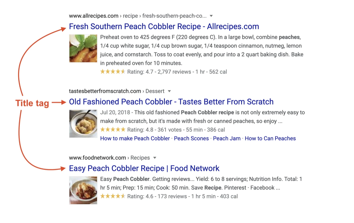Open "How to make Peach Cobbler" sitelink
Viewport: 354px width, 223px height.
coord(135,139)
